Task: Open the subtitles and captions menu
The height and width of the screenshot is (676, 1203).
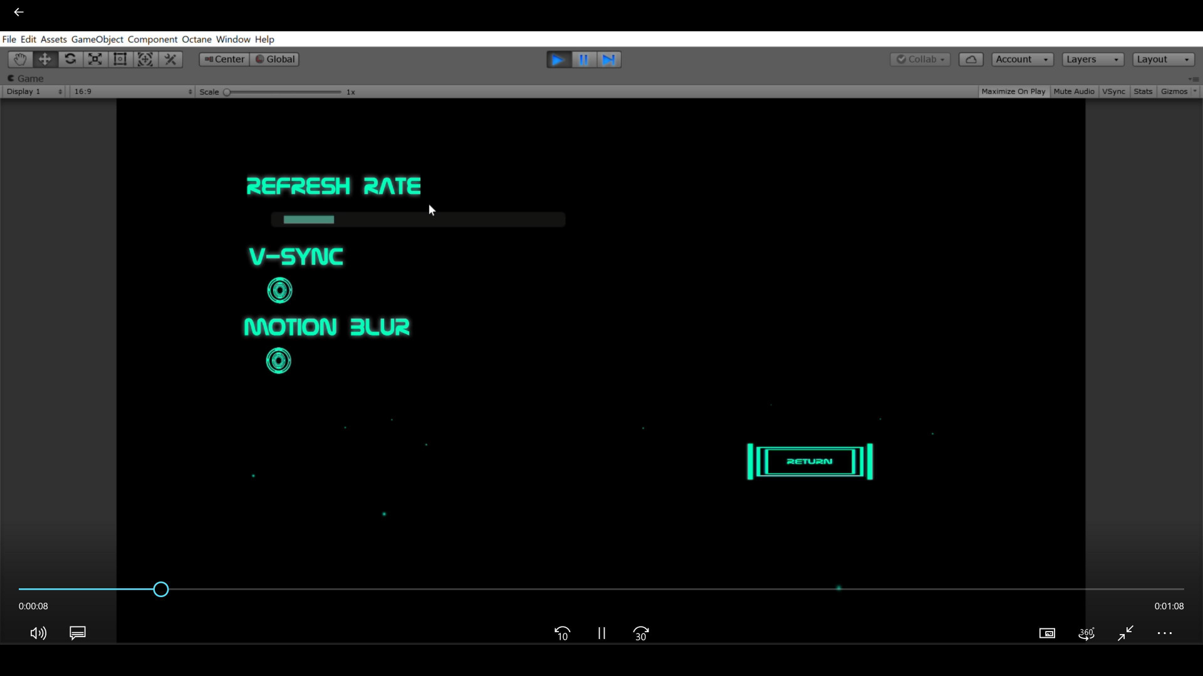Action: pyautogui.click(x=78, y=633)
